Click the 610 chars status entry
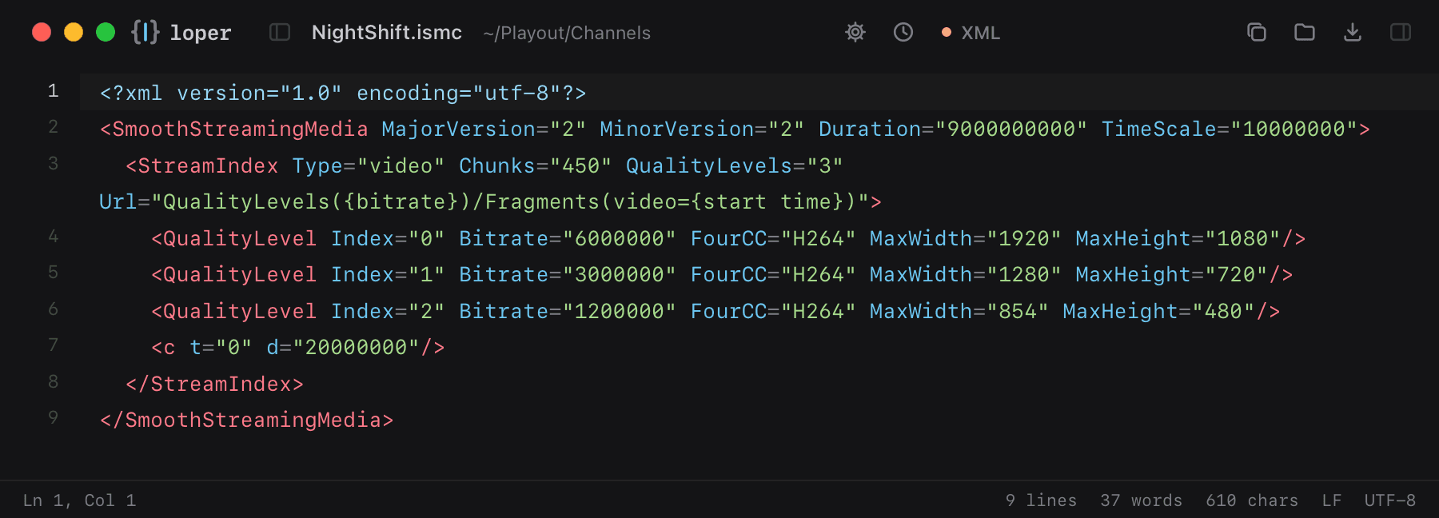Screen dimensions: 1439x518 pyautogui.click(x=1252, y=500)
